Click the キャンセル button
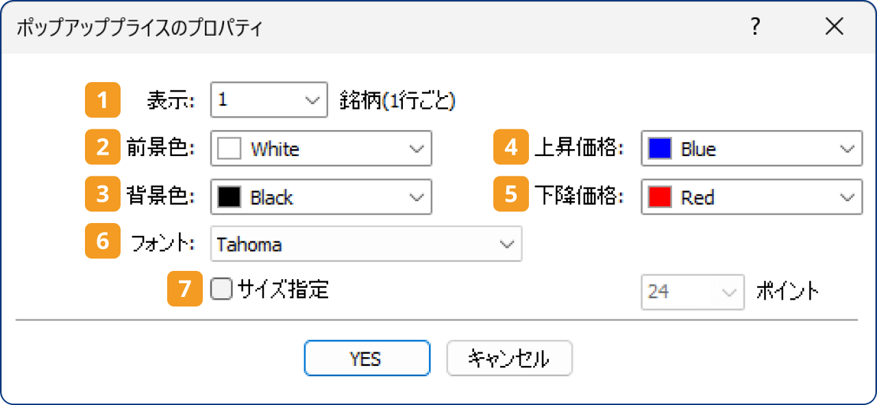The width and height of the screenshot is (877, 405). (x=509, y=358)
